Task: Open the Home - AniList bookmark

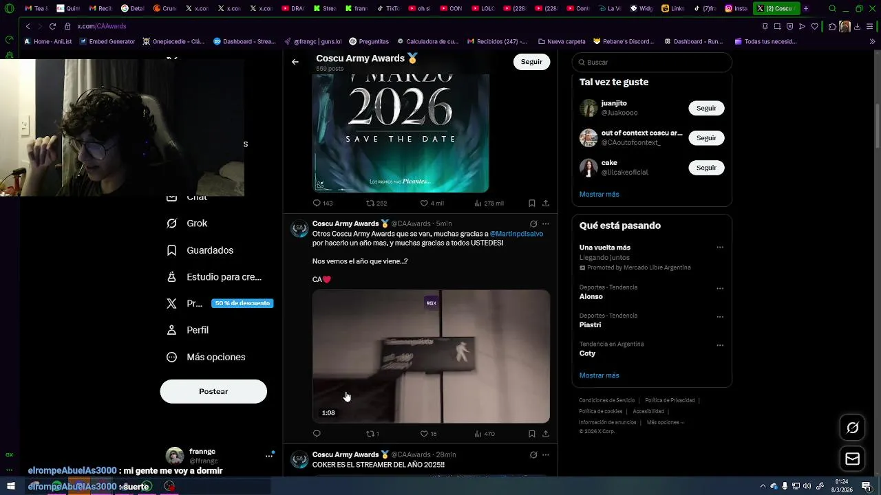Action: pyautogui.click(x=47, y=41)
